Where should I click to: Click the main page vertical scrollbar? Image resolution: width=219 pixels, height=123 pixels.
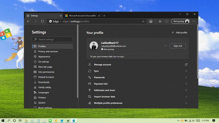click(x=197, y=52)
